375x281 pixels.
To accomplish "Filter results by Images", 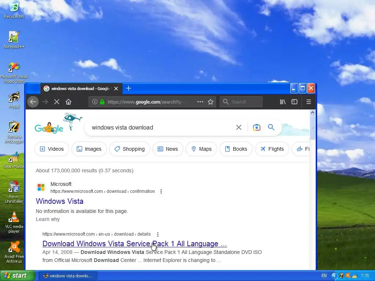I will [89, 149].
